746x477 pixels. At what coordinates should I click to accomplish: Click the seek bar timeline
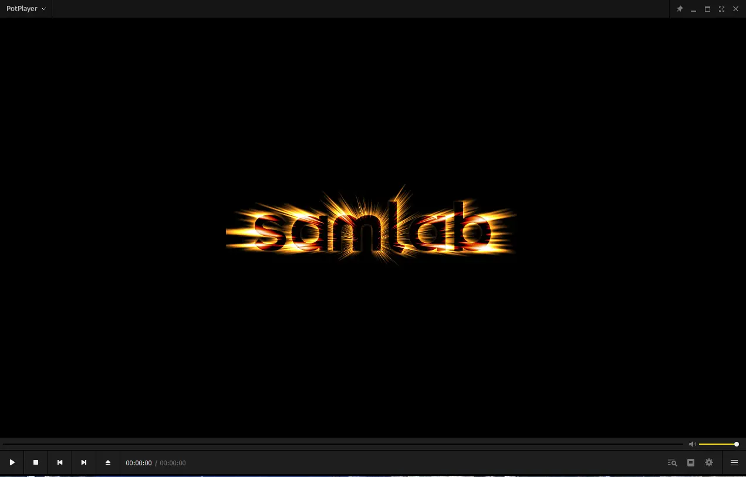point(343,444)
